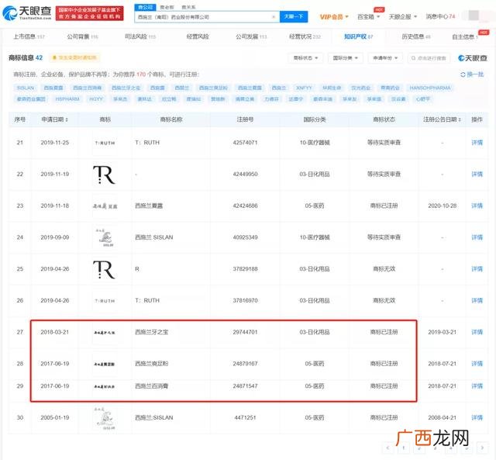View T:RUTH trademark image in row 21

click(105, 143)
